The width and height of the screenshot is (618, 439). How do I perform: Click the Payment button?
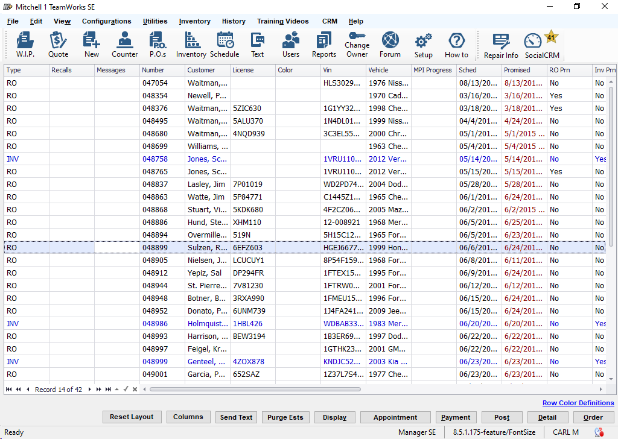click(x=456, y=417)
